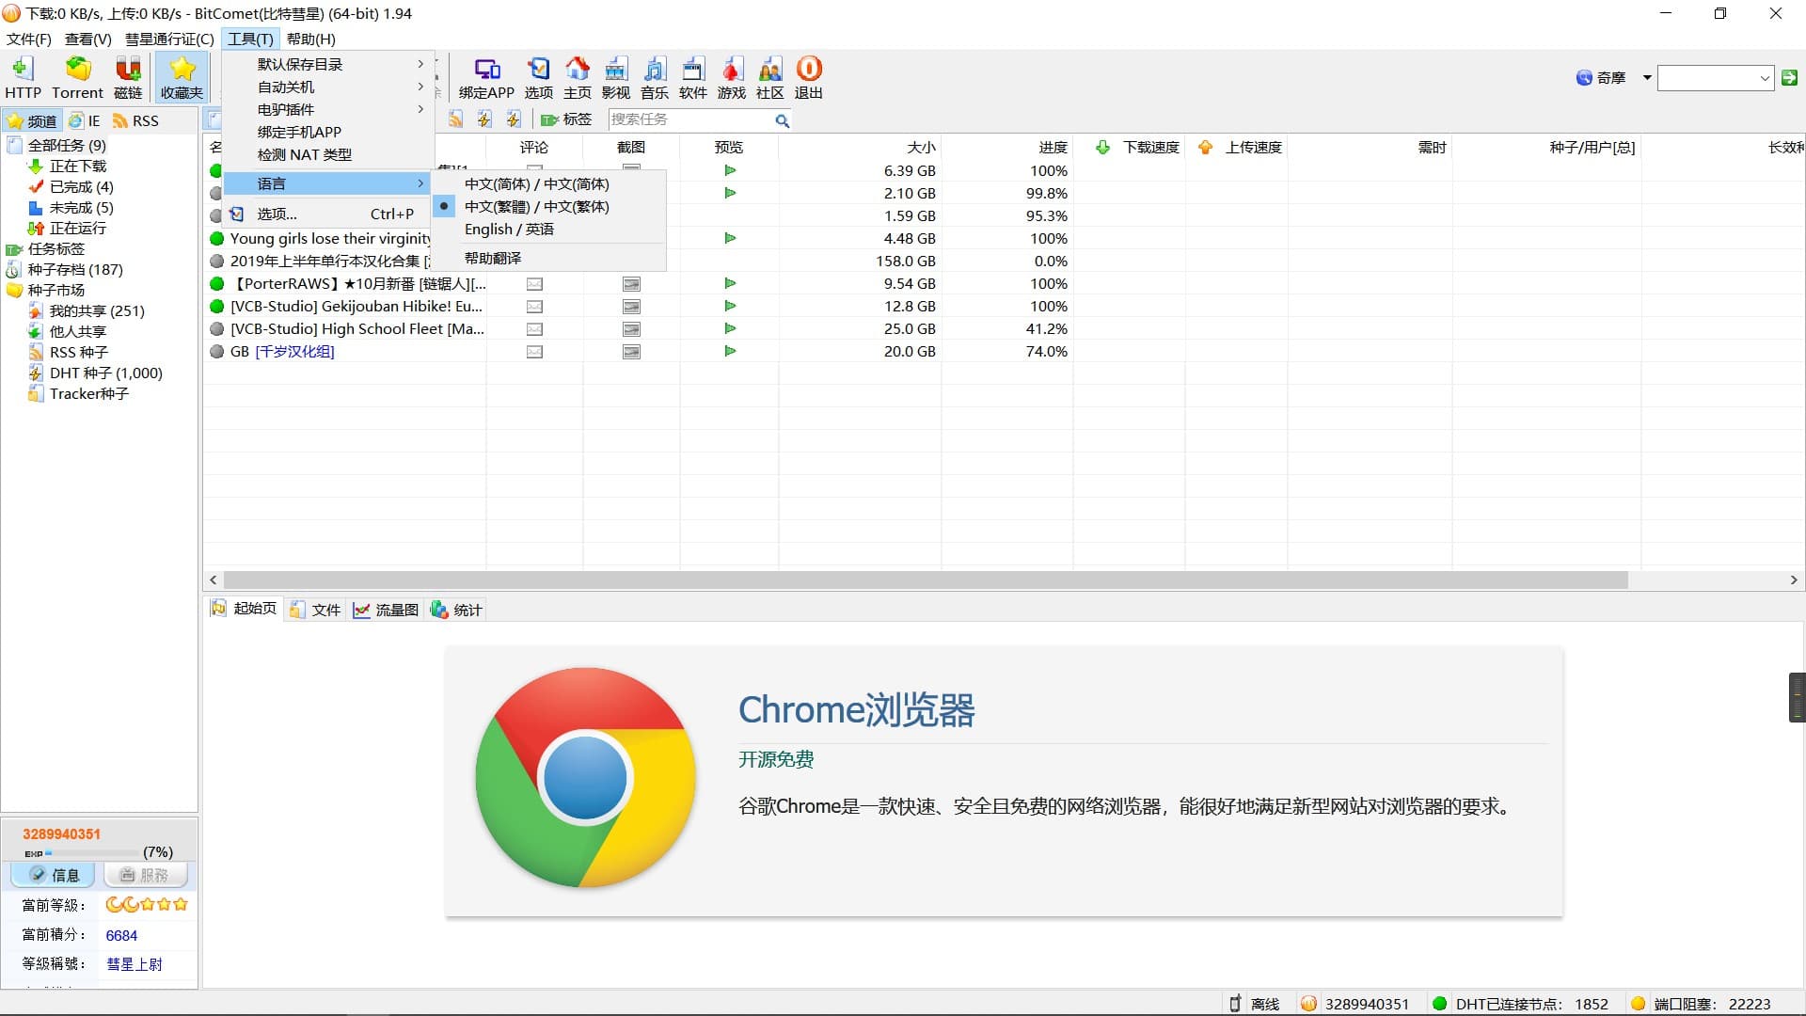Choose 绑定手机APP menu entry
Screen dimensions: 1806x1016
(328, 132)
